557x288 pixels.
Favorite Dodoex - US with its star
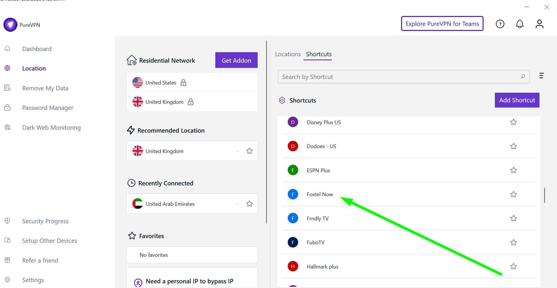pyautogui.click(x=514, y=146)
